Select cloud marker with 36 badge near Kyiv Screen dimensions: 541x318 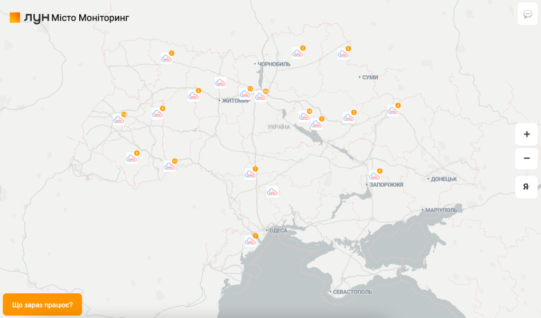coord(260,97)
